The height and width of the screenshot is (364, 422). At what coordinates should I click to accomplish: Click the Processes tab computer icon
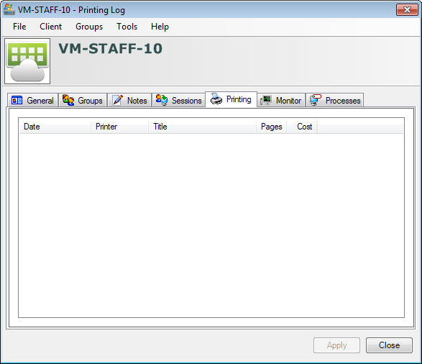click(x=316, y=100)
